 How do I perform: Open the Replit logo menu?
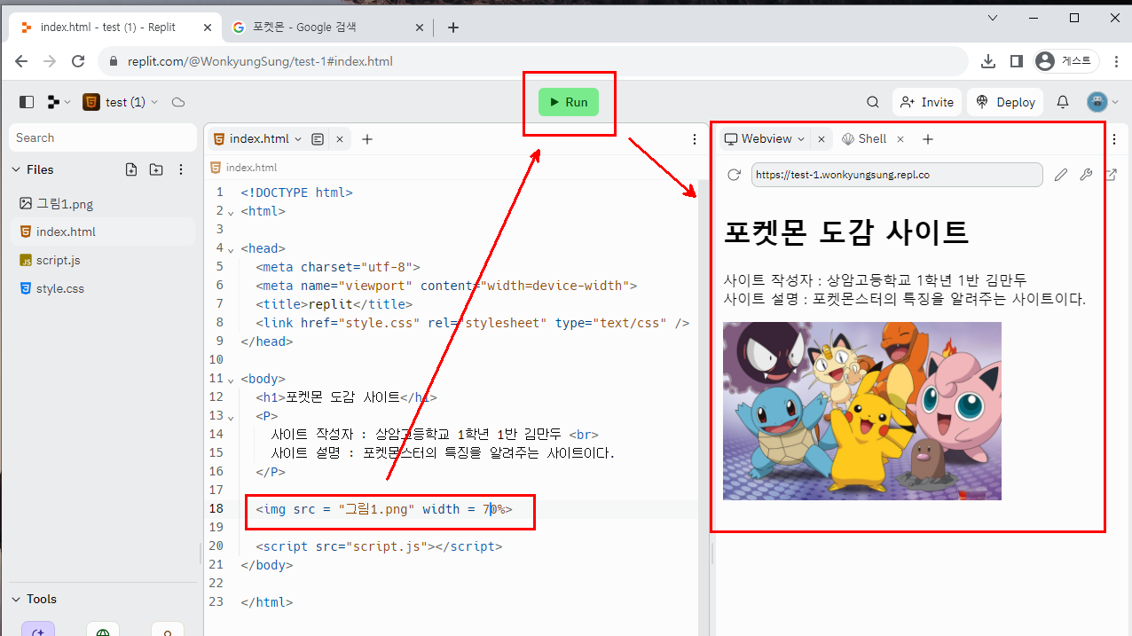tap(59, 102)
